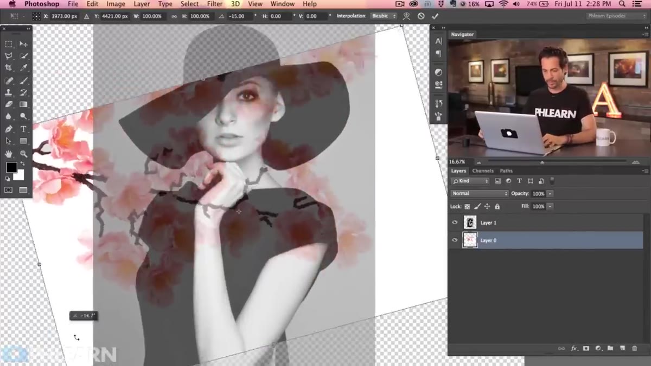This screenshot has width=651, height=366.
Task: Swap foreground and background colors
Action: click(23, 164)
